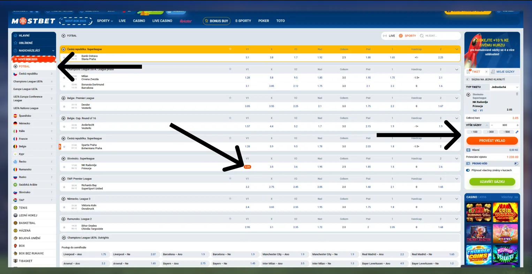The image size is (532, 274).
Task: Open T-Basket in the sidebar
Action: (34, 261)
